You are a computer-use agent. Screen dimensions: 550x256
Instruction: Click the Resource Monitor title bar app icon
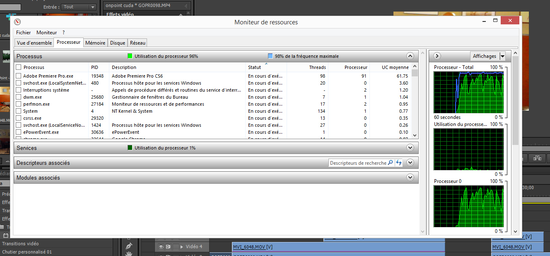pyautogui.click(x=17, y=22)
